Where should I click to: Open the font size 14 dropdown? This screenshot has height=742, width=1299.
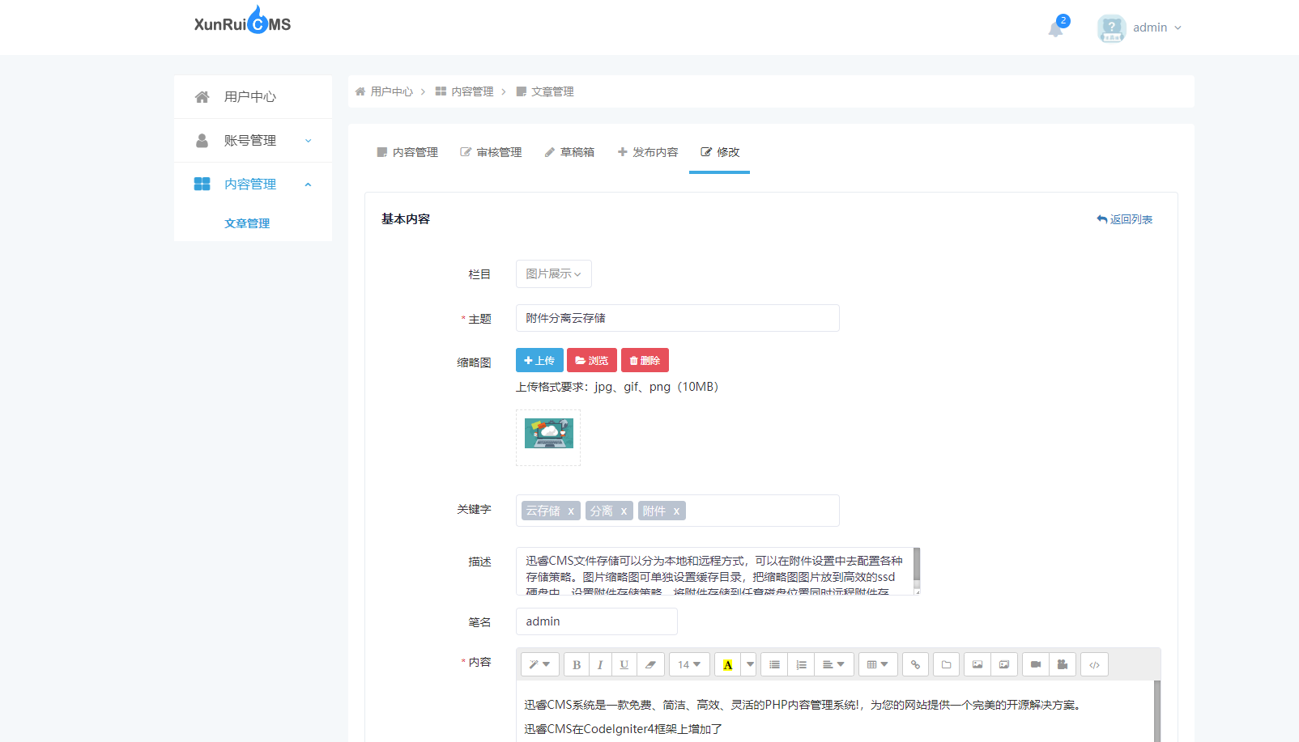click(689, 664)
